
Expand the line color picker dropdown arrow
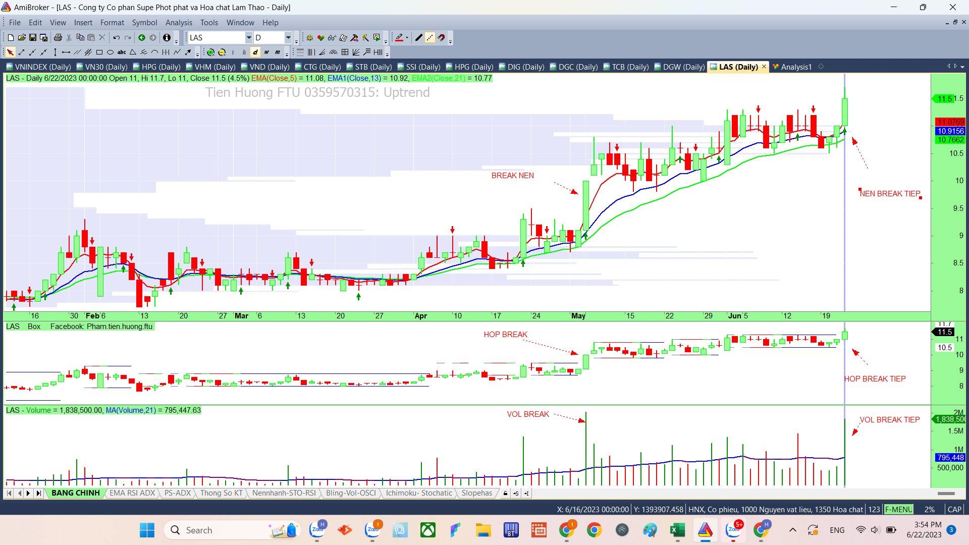(x=407, y=37)
